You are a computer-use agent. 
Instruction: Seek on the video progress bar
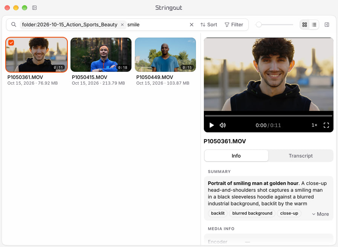pyautogui.click(x=269, y=116)
